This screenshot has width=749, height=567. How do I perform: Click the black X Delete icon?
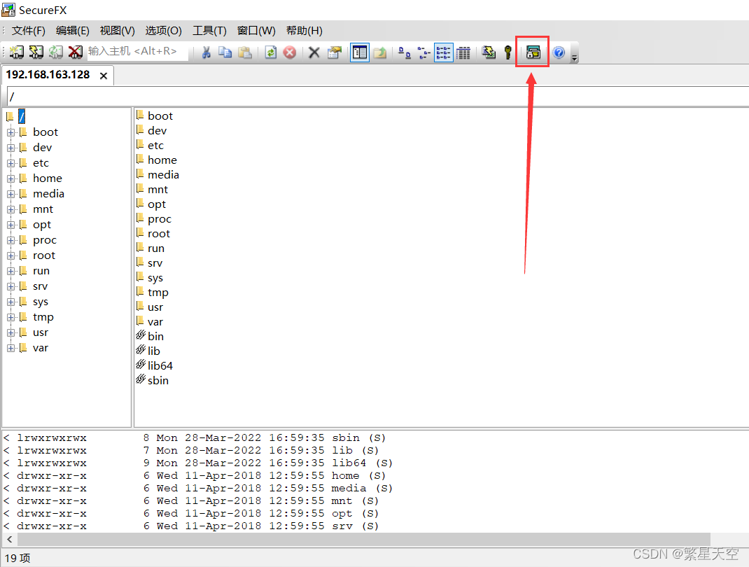[314, 52]
